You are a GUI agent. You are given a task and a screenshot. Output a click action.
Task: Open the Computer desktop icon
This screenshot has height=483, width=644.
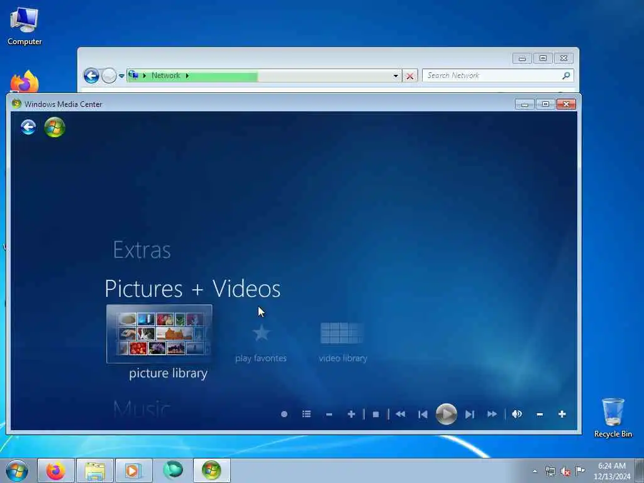pyautogui.click(x=25, y=26)
